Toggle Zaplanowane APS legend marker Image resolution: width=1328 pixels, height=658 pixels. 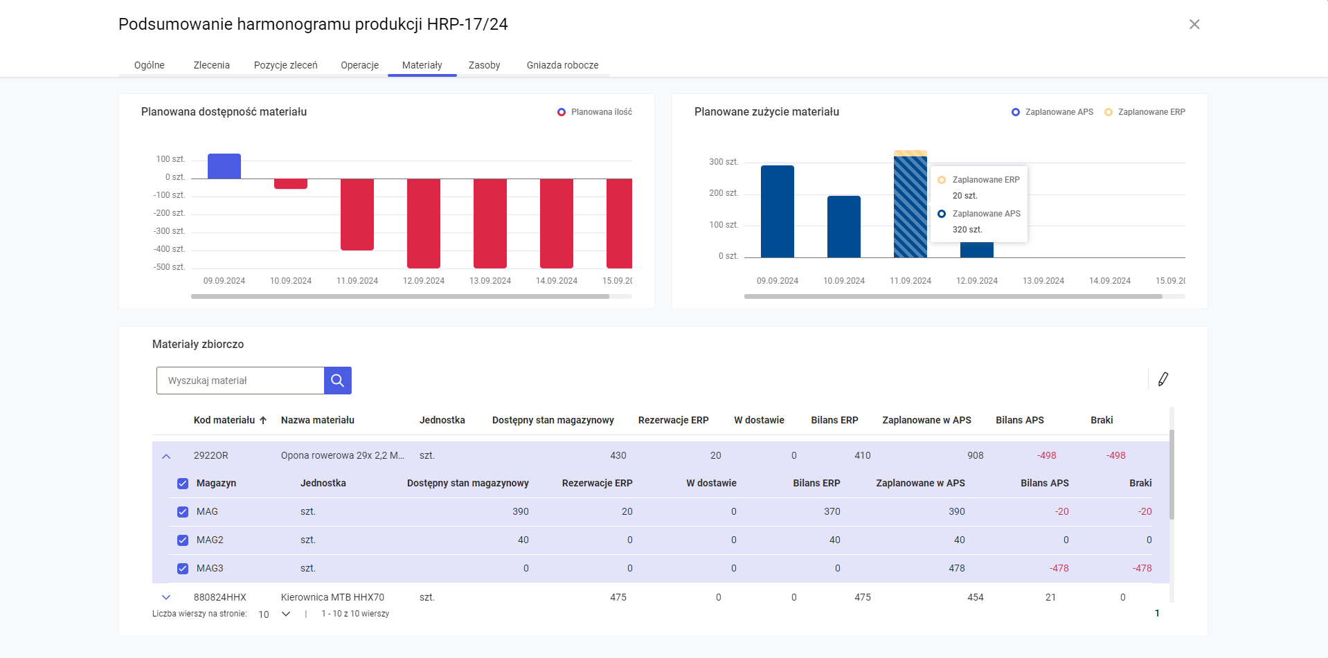click(x=1015, y=112)
